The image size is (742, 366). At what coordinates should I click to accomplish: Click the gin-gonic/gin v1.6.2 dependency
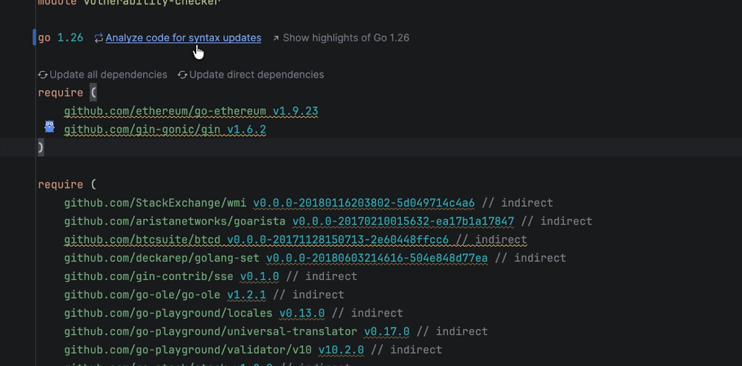[x=165, y=130]
